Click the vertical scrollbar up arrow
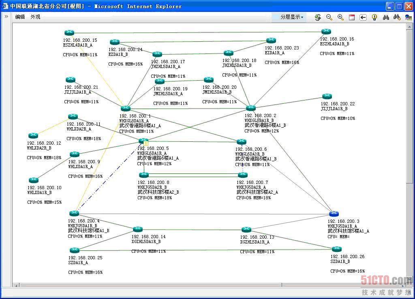 click(409, 26)
